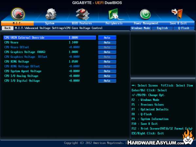
Task: Click the F8 Q-Flash help line
Action: click(x=141, y=114)
